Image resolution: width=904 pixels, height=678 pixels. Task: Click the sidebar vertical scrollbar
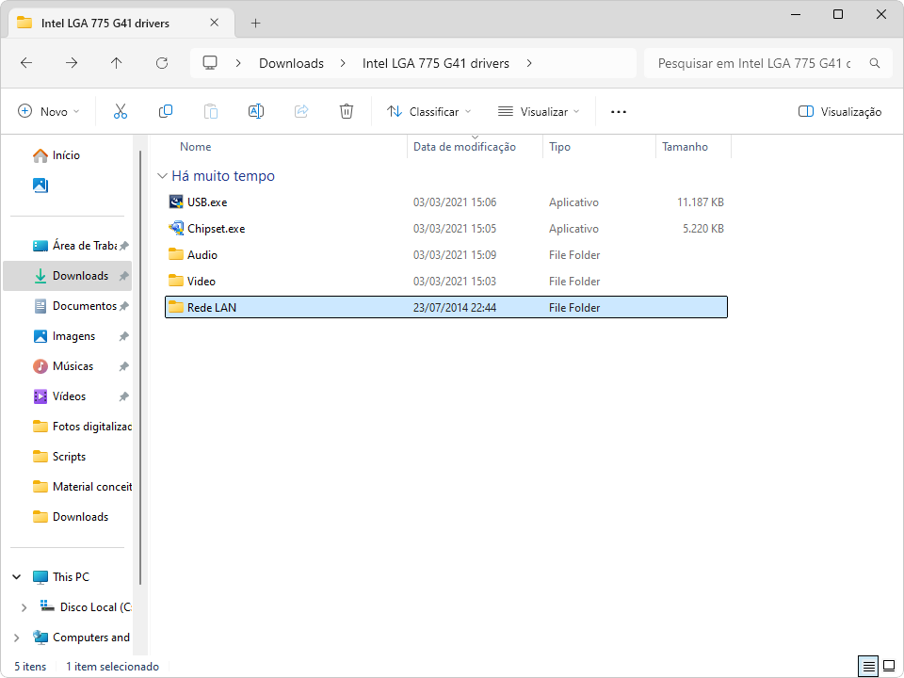pos(140,368)
